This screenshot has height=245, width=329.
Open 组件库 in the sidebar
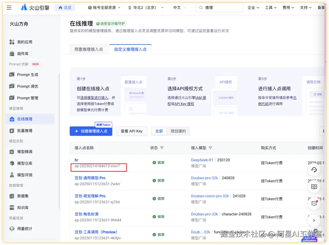click(30, 54)
